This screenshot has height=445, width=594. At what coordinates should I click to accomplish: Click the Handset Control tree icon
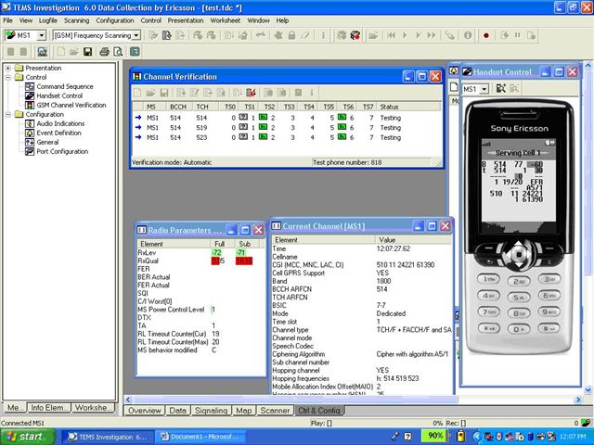point(30,95)
